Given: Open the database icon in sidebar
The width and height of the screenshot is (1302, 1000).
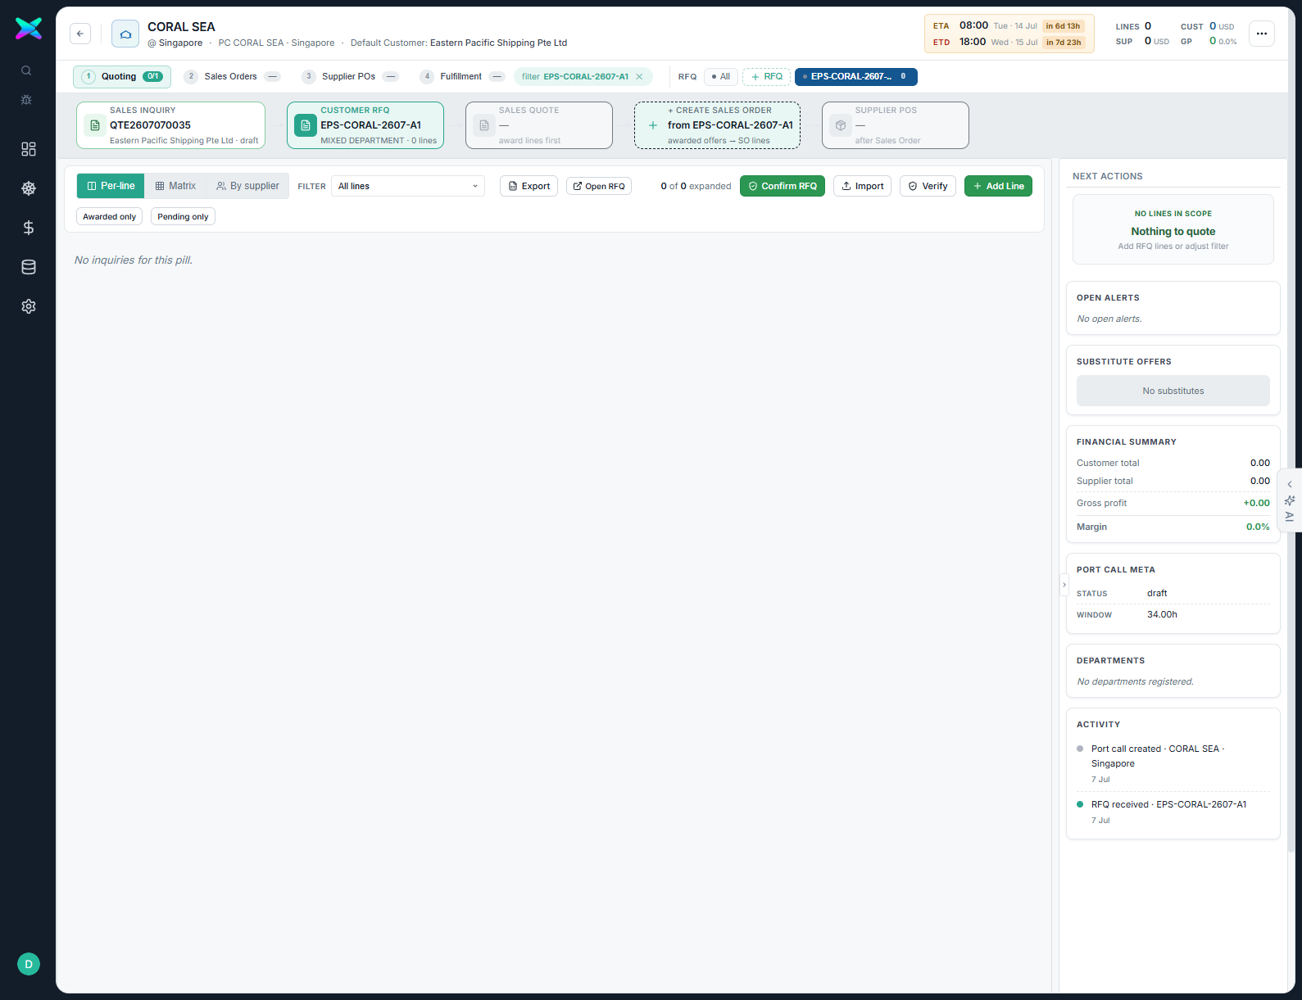Looking at the screenshot, I should click(29, 267).
